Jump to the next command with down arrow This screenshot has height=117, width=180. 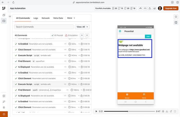click(x=87, y=35)
